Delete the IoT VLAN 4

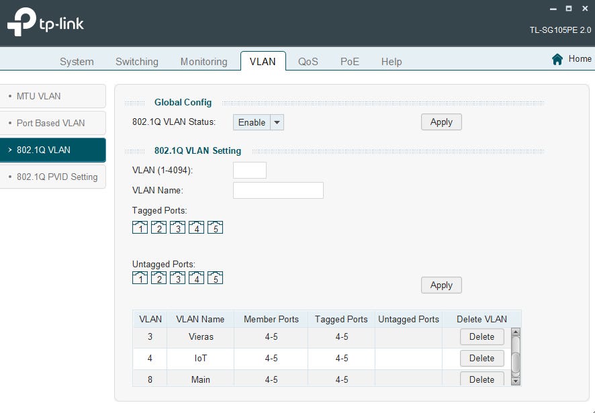[x=482, y=358]
